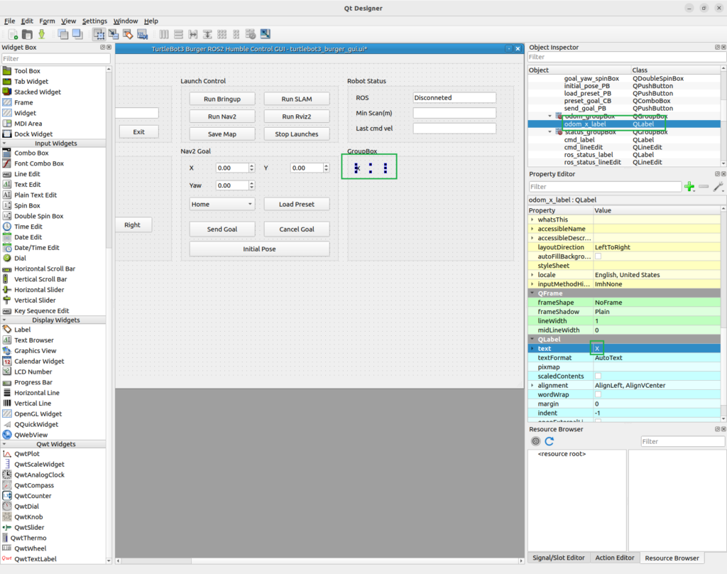Image resolution: width=727 pixels, height=574 pixels.
Task: Expand the locale property row
Action: 532,275
